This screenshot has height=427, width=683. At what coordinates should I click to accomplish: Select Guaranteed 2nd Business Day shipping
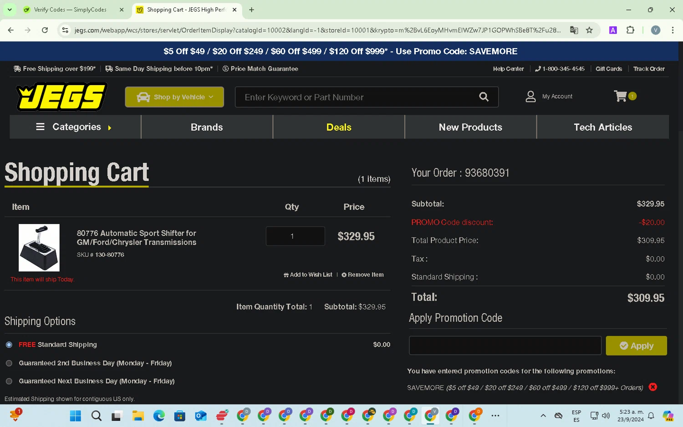click(x=9, y=363)
